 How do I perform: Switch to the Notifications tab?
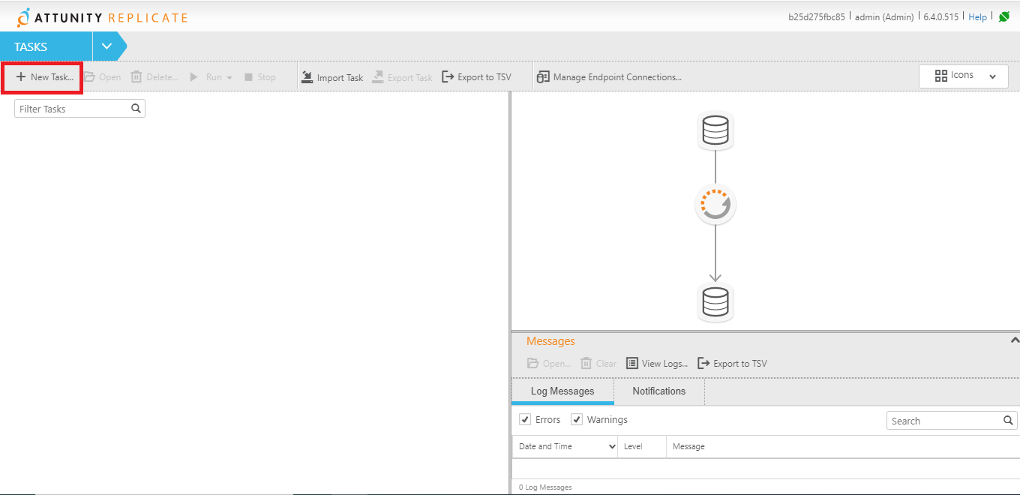click(x=659, y=391)
